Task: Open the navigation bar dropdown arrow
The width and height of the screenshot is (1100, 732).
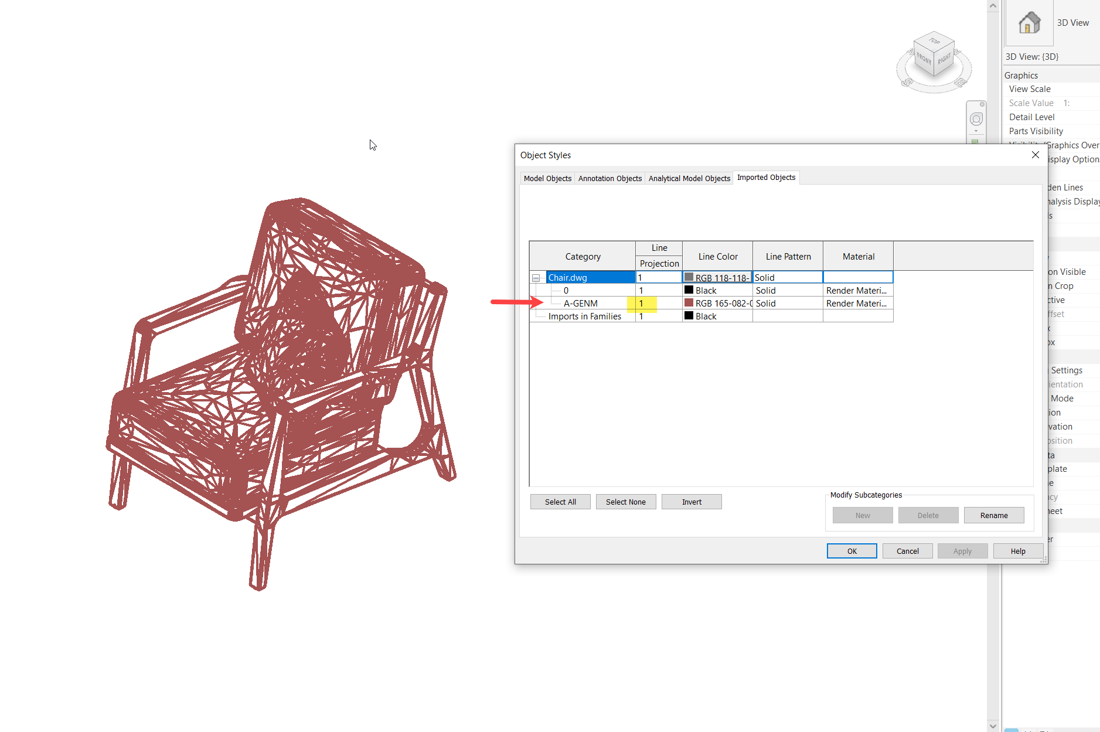Action: [976, 131]
